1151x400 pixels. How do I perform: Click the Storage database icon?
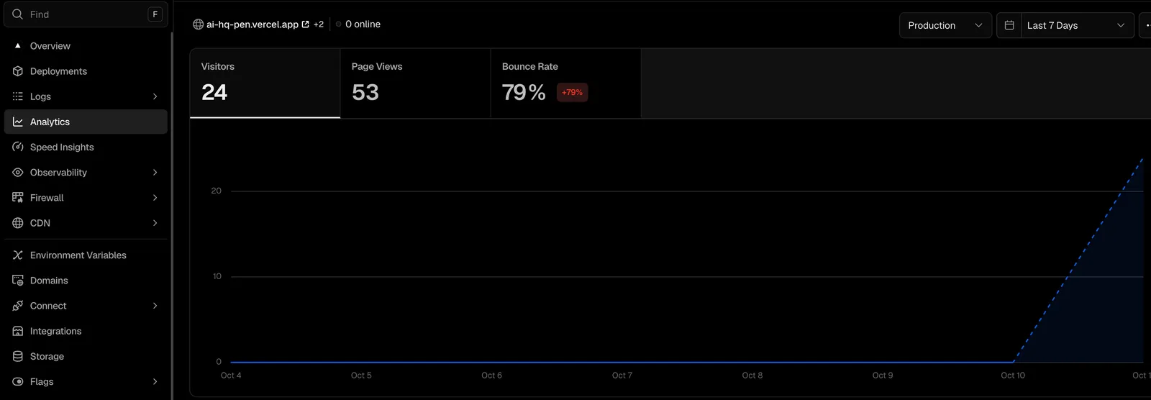(x=18, y=356)
